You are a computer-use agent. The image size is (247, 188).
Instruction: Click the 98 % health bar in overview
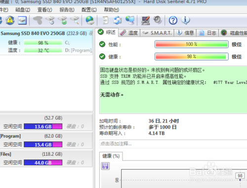(192, 57)
